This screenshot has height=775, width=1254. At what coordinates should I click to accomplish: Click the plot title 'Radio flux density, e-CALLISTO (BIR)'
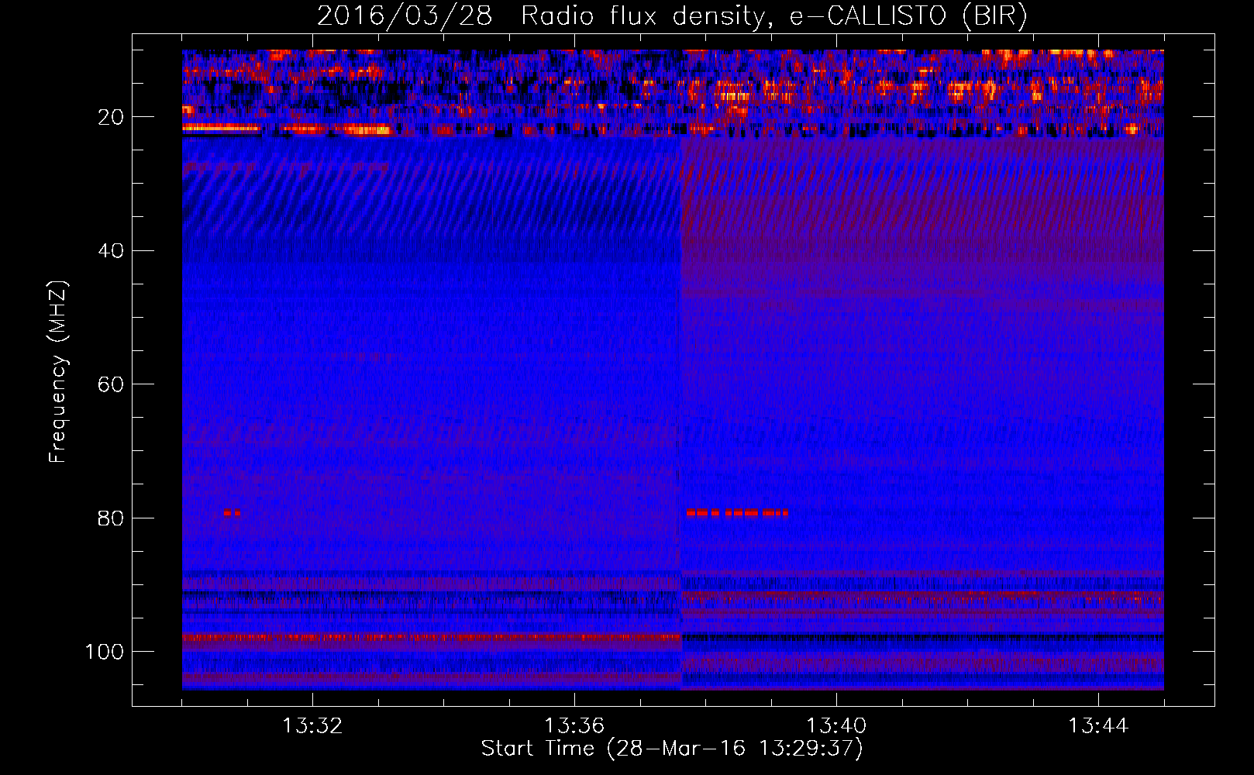773,15
